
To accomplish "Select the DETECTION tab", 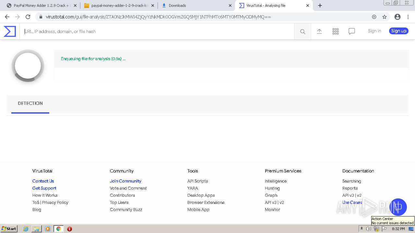I will click(30, 104).
